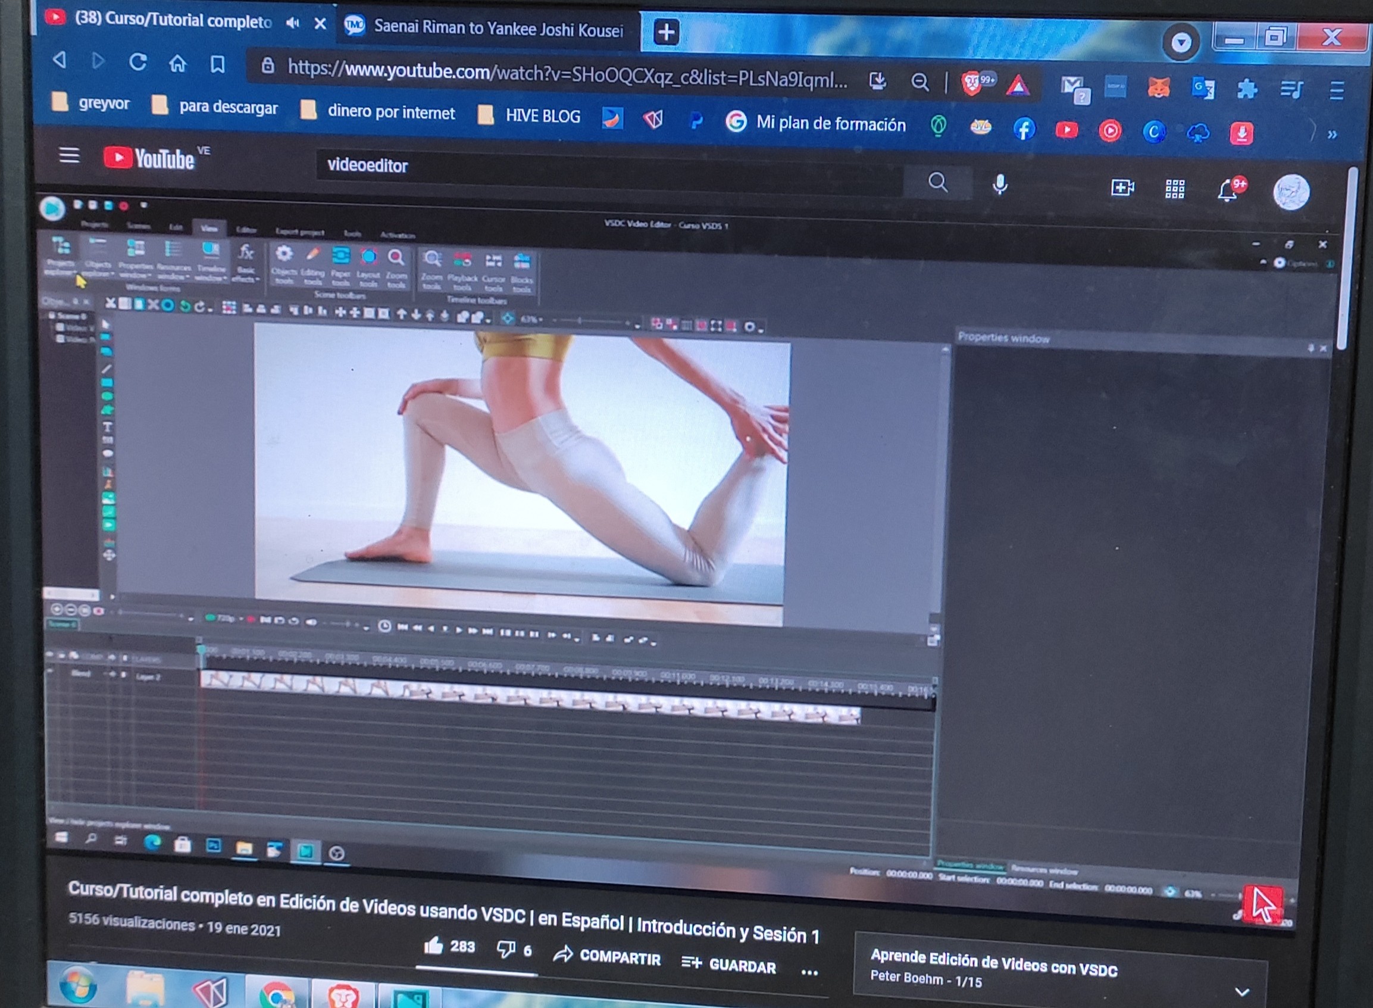1373x1008 pixels.
Task: Open the YouTube apps grid icon
Action: point(1174,189)
